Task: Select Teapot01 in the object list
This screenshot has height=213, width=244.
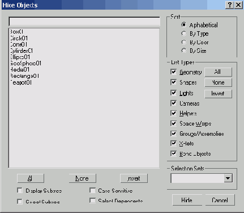Action: point(21,82)
